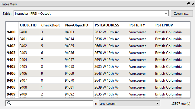Expand the 'any column' search filter dropdown
Viewport: 195px width, 109px height.
click(x=129, y=103)
